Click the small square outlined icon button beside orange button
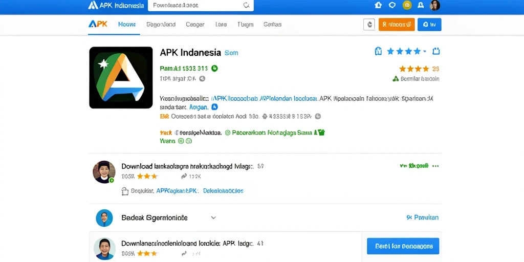The height and width of the screenshot is (262, 524). pos(369,25)
